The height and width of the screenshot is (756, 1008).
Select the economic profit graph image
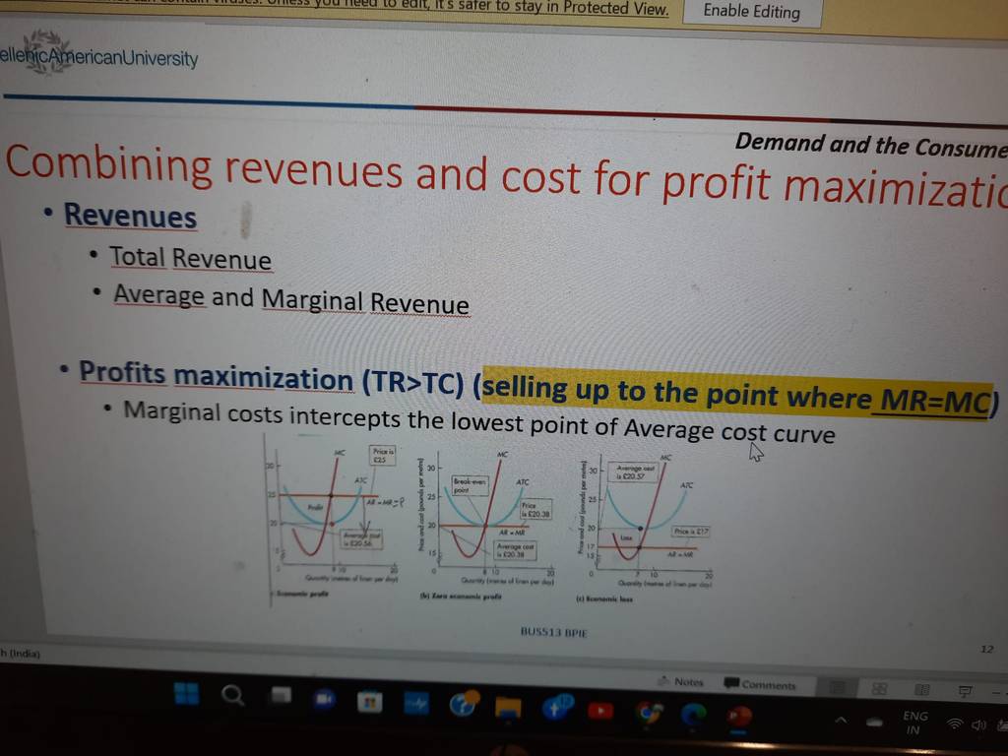tap(333, 522)
